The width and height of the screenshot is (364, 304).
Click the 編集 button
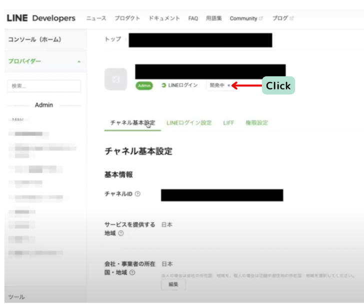point(173,285)
